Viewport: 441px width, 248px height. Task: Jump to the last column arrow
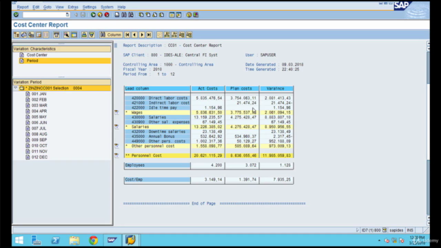coord(149,34)
